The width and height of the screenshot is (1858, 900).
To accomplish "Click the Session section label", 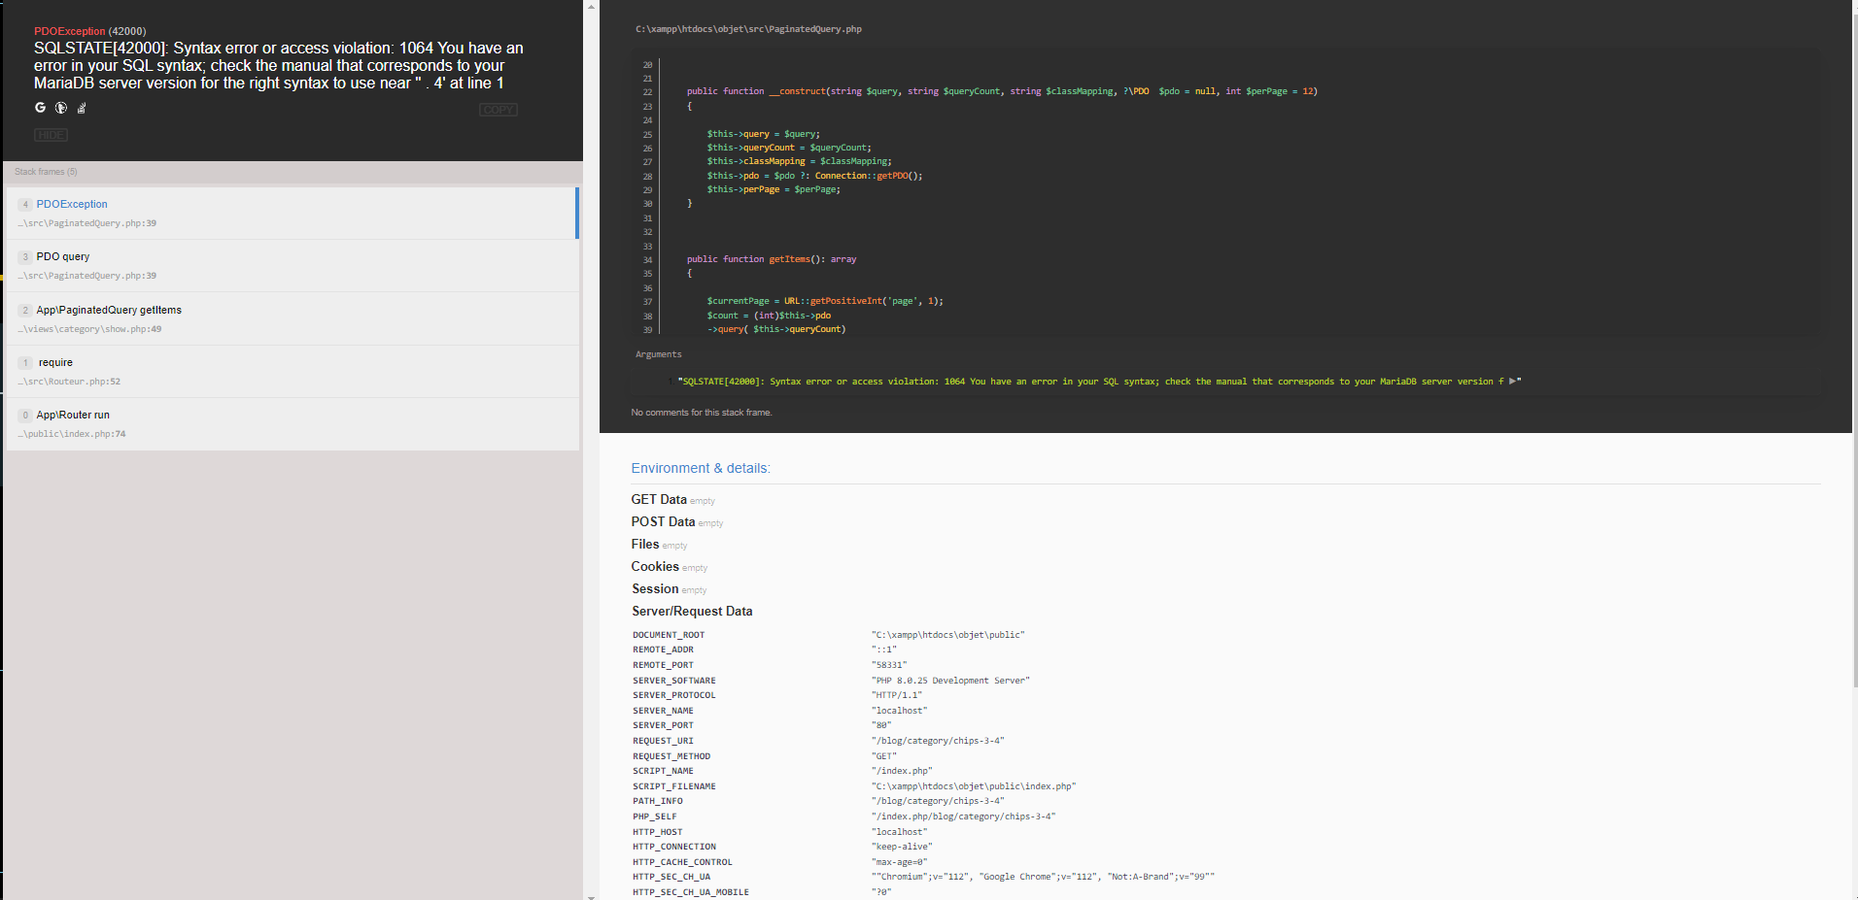I will click(655, 588).
